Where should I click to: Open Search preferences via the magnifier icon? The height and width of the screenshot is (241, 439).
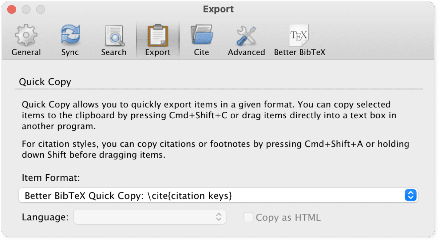tap(114, 35)
